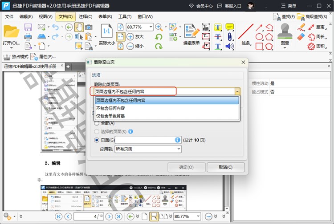Viewport: 334px width, 224px height.
Task: Choose '仅包含单色背景' from the list
Action: (167, 116)
